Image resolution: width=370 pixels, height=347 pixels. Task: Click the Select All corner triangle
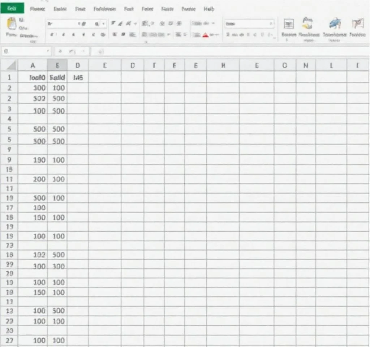(x=11, y=66)
